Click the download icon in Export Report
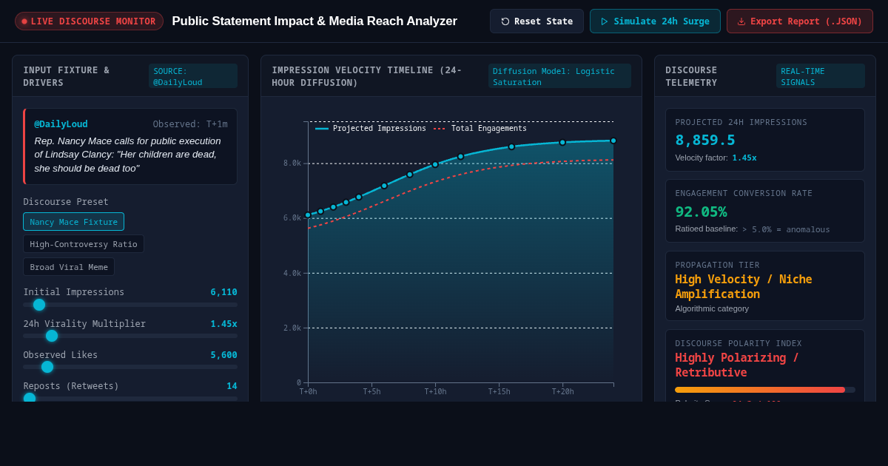Viewport: 888px width, 466px height. click(x=741, y=21)
